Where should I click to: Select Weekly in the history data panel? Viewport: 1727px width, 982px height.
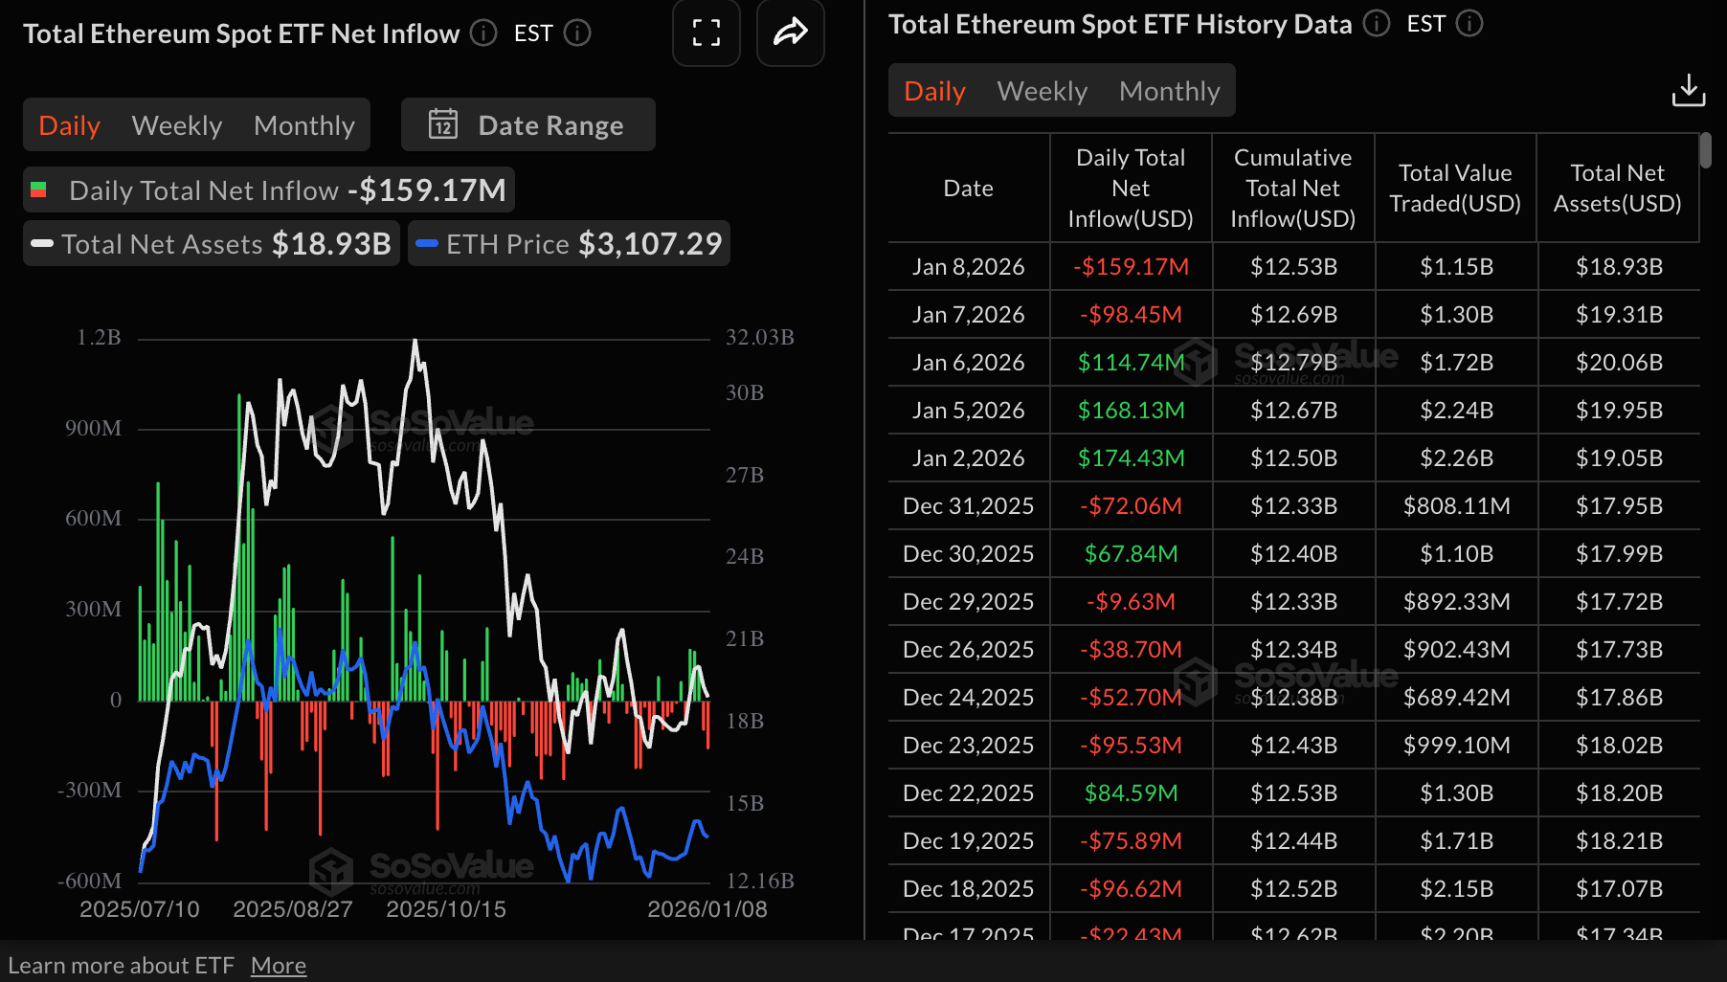[1042, 90]
